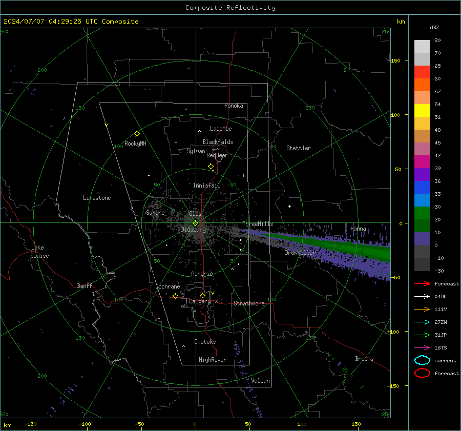Click the Lake Louise label
This screenshot has height=431, width=461.
pyautogui.click(x=39, y=252)
